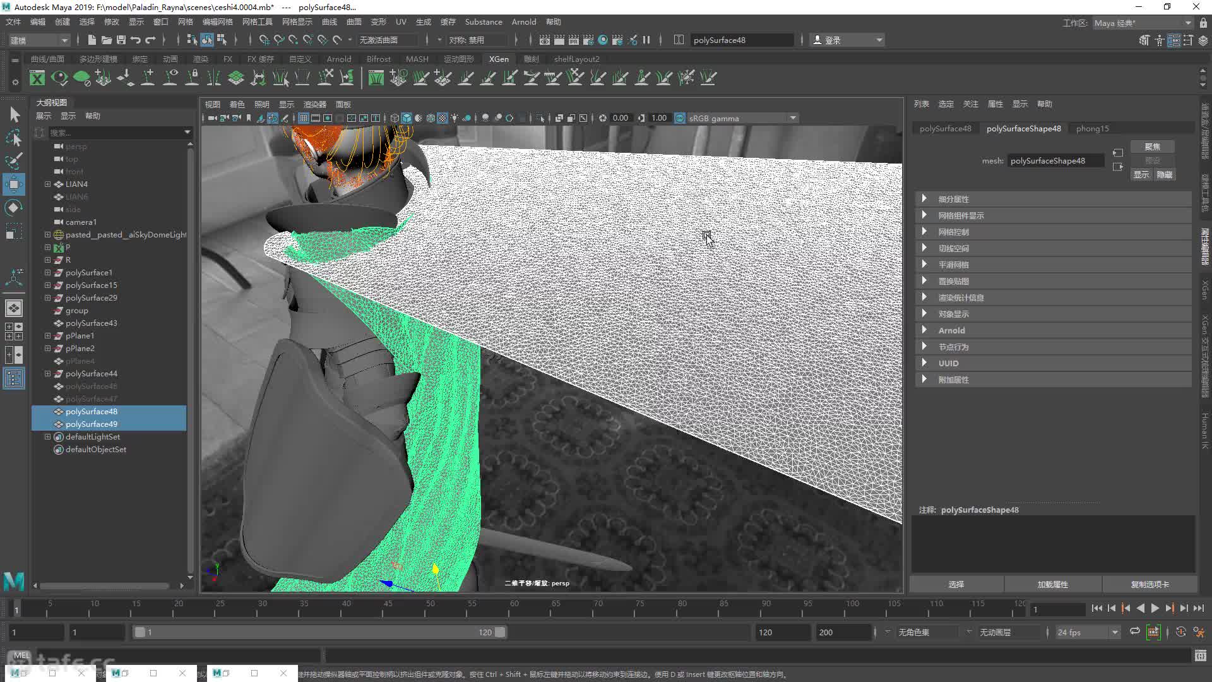
Task: Activate the Lasso select tool
Action: [14, 138]
